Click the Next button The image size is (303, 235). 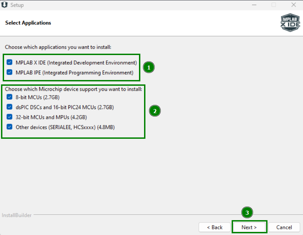coord(249,227)
